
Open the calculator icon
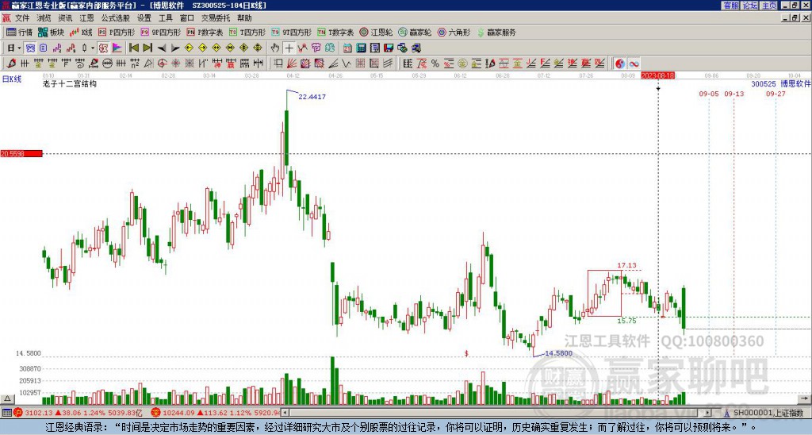coord(361,48)
